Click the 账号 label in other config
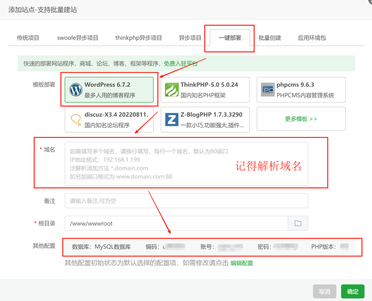The width and height of the screenshot is (372, 301). (207, 247)
